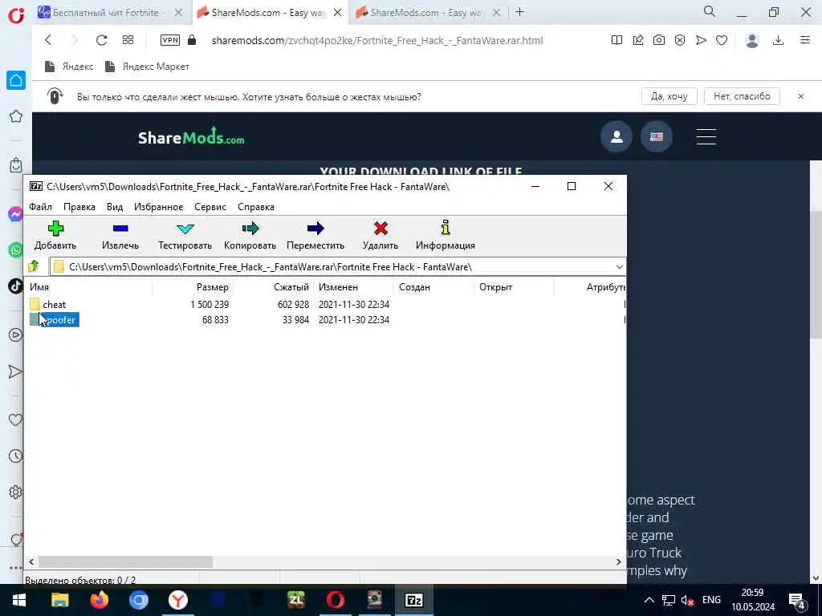Open Messenger in Opera sidebar
This screenshot has height=616, width=822.
pos(16,214)
